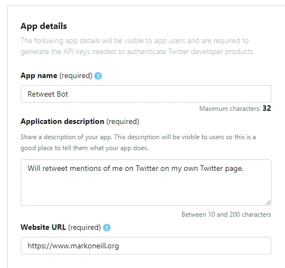Focus the App name field containing Retweet Bot
285x268 pixels.
click(x=146, y=94)
